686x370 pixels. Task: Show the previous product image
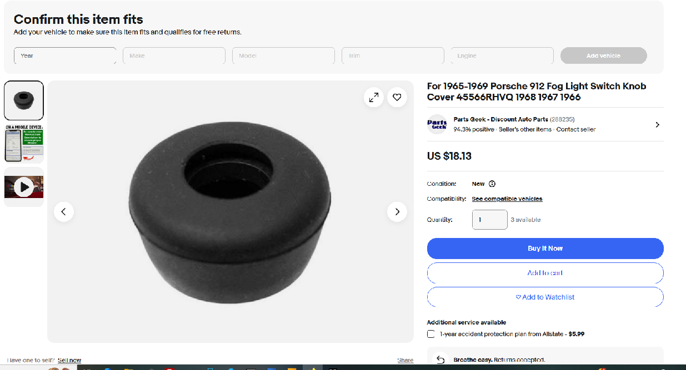(64, 211)
